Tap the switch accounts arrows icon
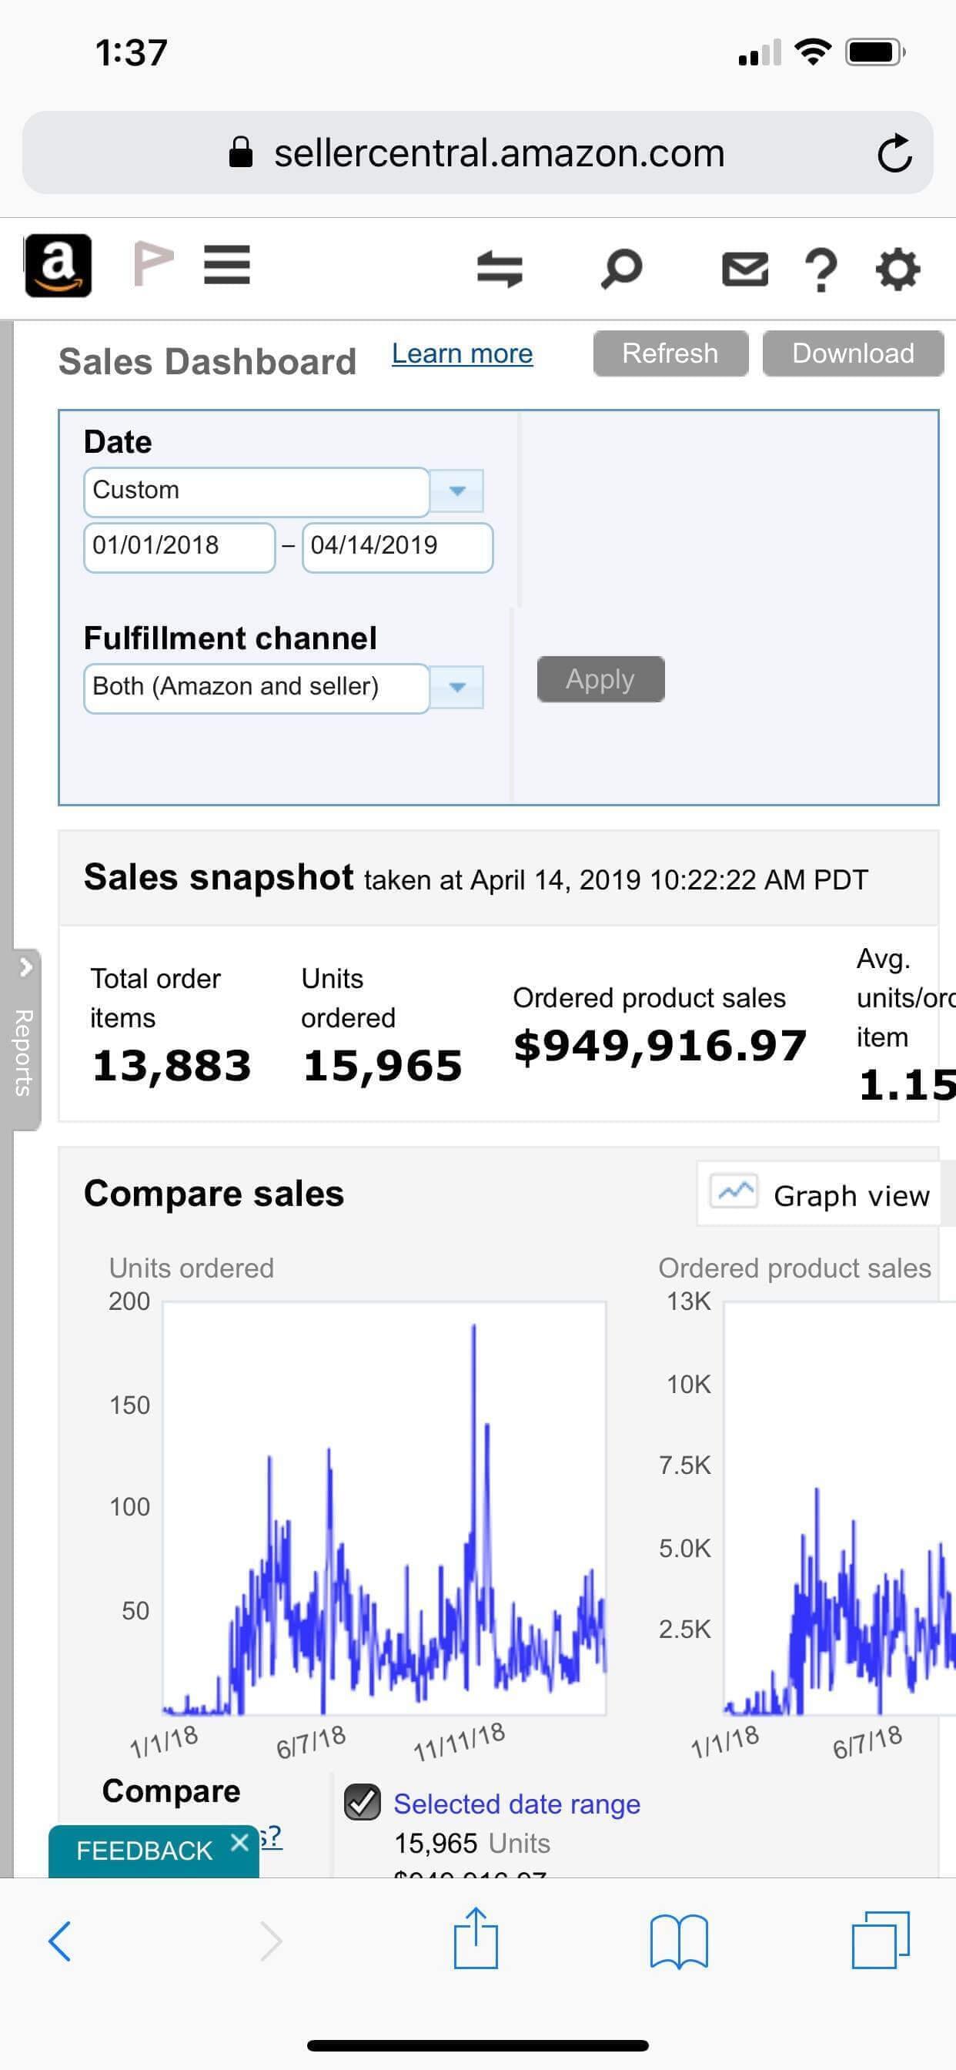The image size is (956, 2070). (x=500, y=269)
